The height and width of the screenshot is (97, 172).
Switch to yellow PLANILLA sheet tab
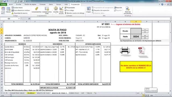[31, 93]
